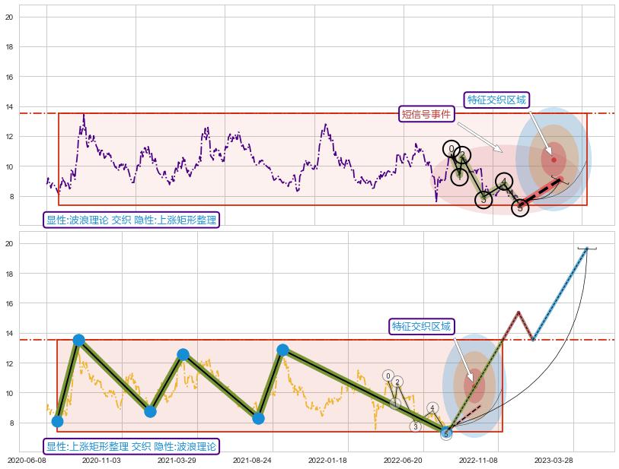Click the 2020-06-08 date label
The image size is (619, 469).
[x=27, y=461]
